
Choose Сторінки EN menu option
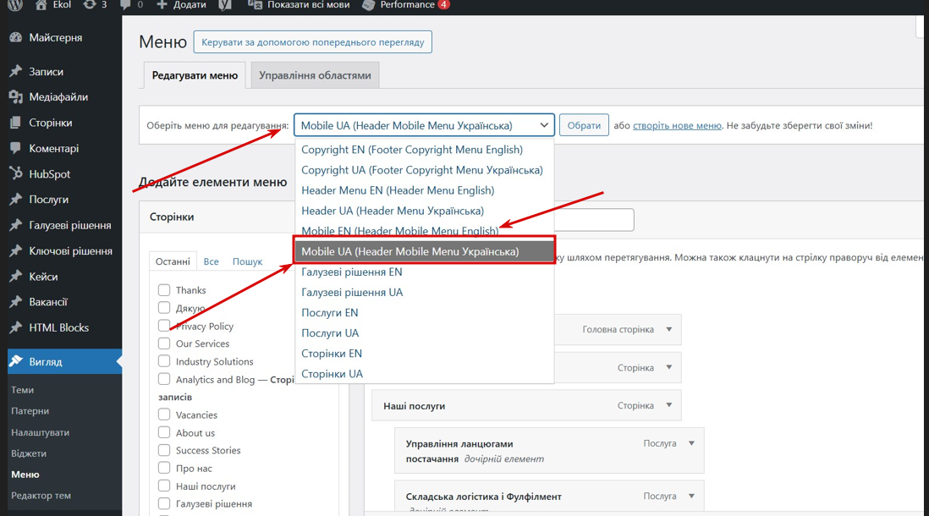(424, 353)
